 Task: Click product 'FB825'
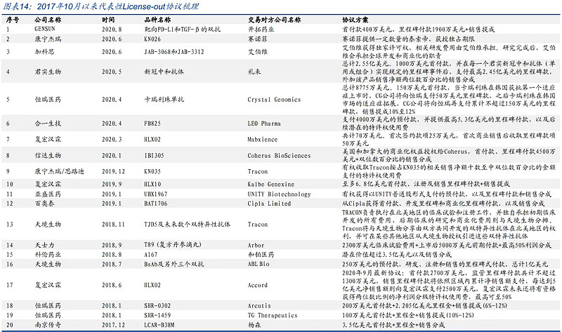point(152,124)
